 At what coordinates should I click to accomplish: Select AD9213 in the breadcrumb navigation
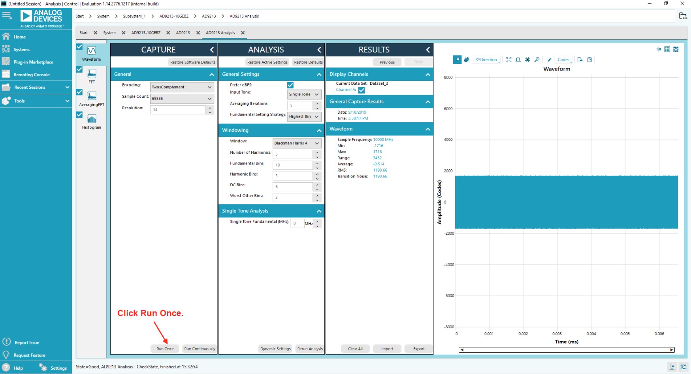[x=209, y=16]
